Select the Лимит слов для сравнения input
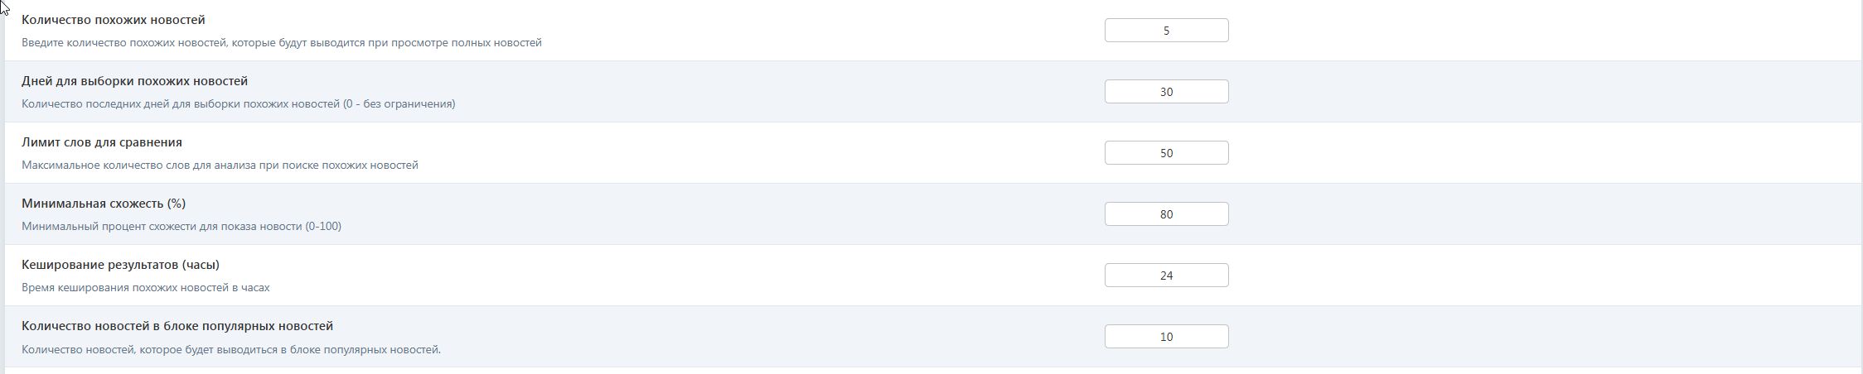Image resolution: width=1863 pixels, height=374 pixels. click(1166, 153)
